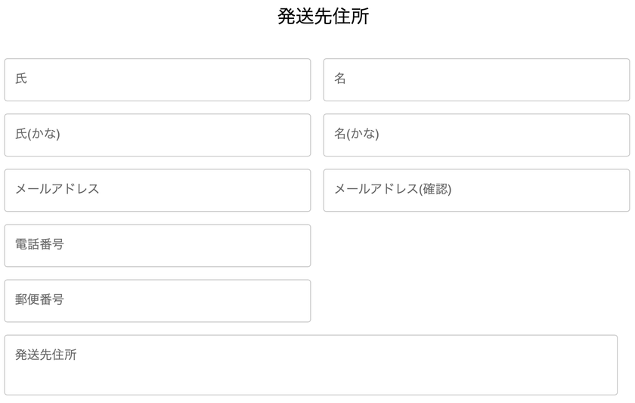Click empty area right of 電話番号 field

(476, 246)
